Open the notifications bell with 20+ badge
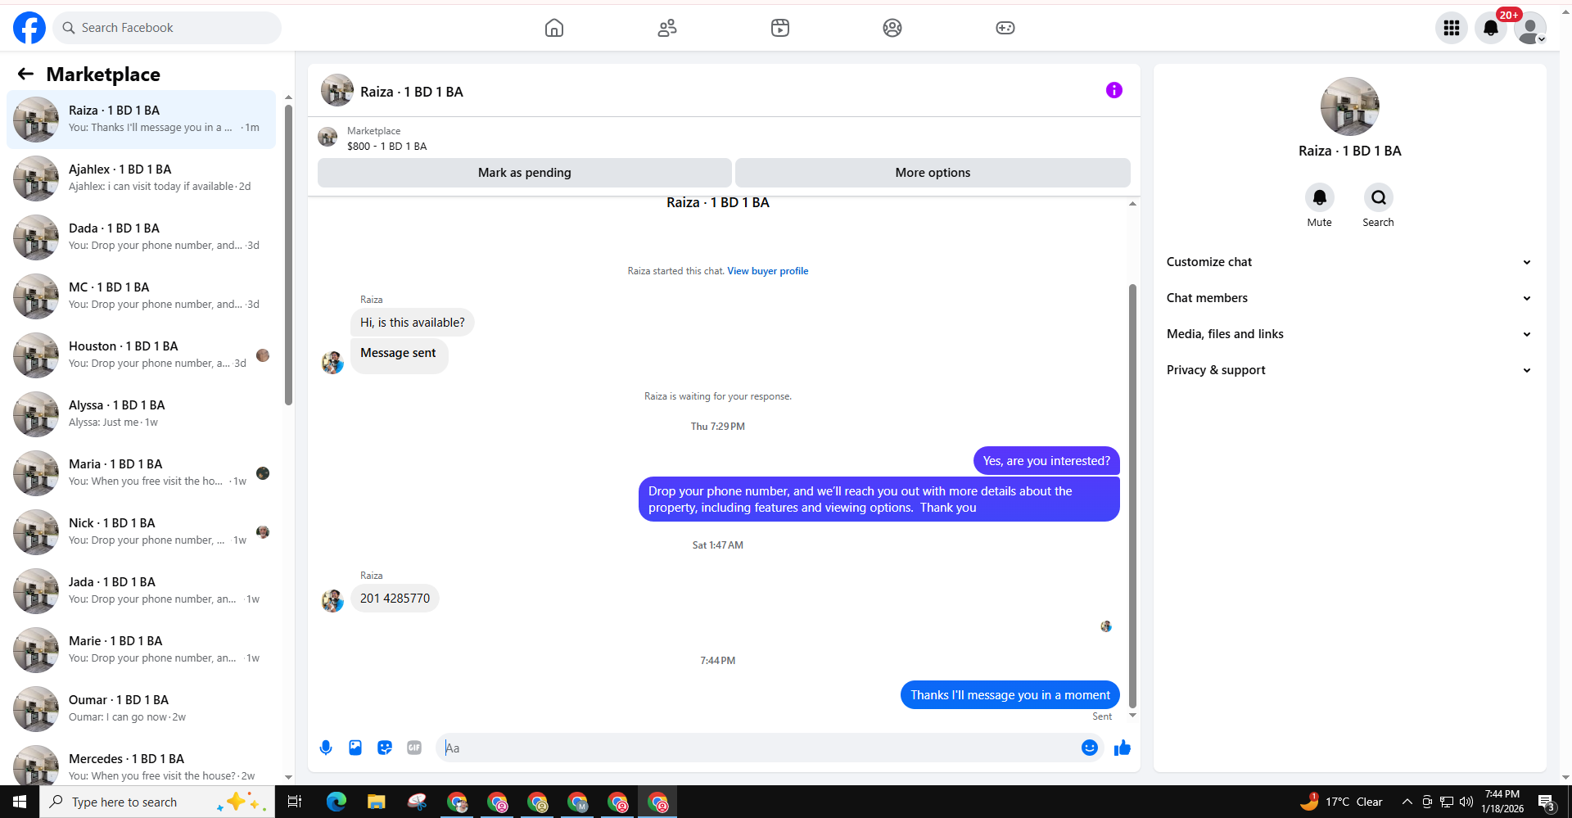This screenshot has width=1572, height=818. pos(1491,28)
